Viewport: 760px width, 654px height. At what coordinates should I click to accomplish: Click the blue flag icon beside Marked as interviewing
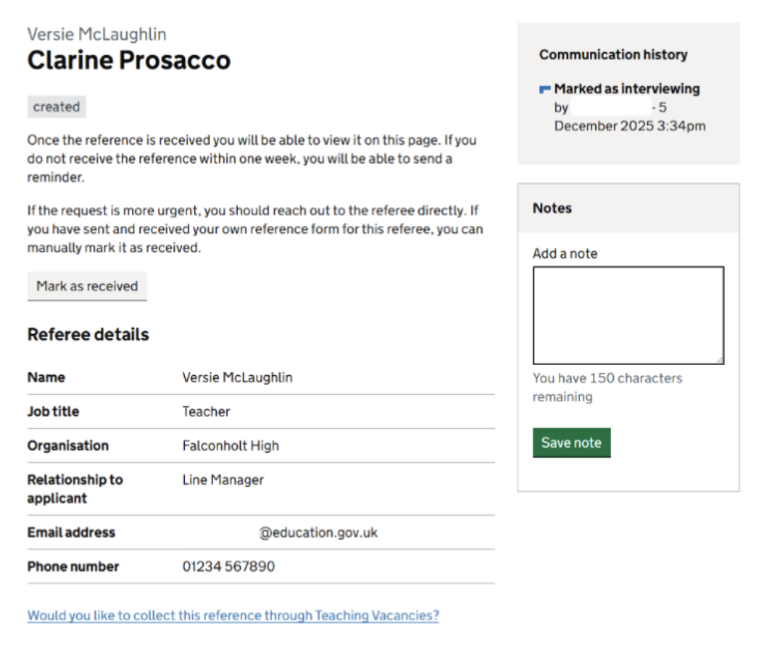545,90
